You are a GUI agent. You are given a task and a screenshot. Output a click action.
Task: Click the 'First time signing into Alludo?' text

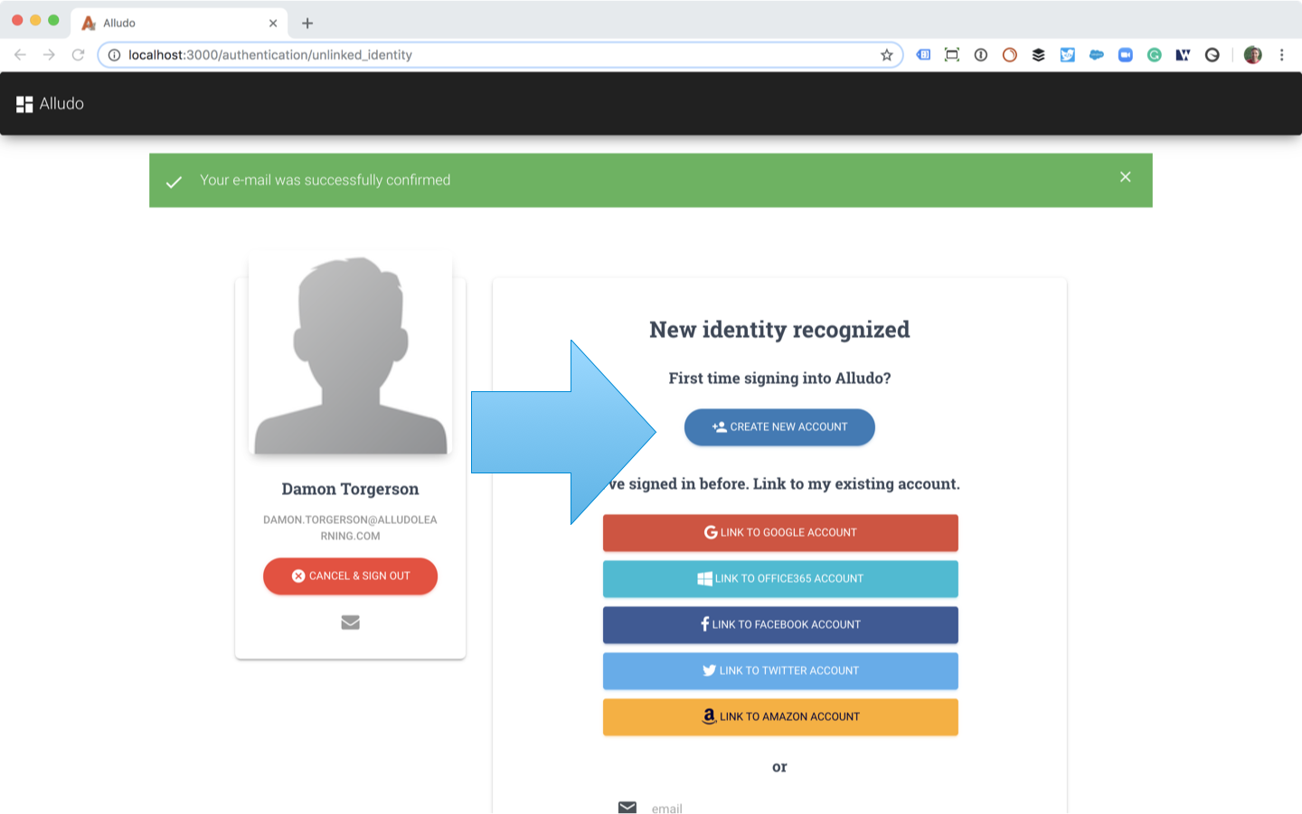[779, 379]
